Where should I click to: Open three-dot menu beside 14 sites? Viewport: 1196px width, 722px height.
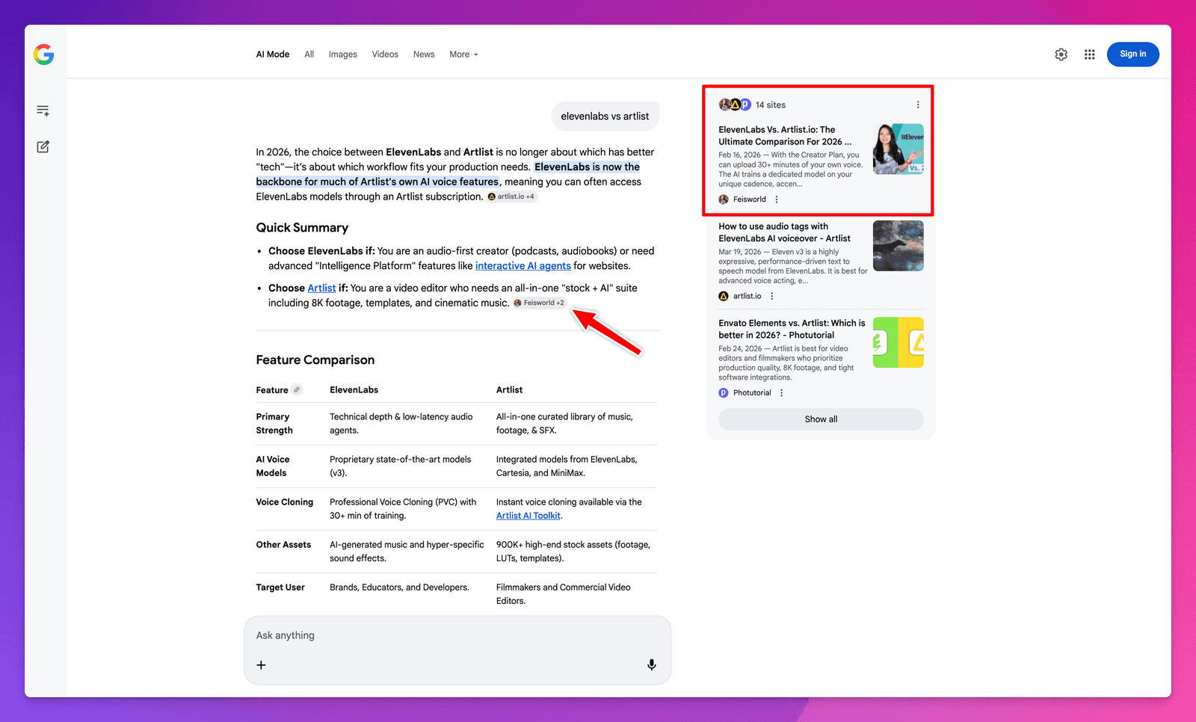[918, 105]
